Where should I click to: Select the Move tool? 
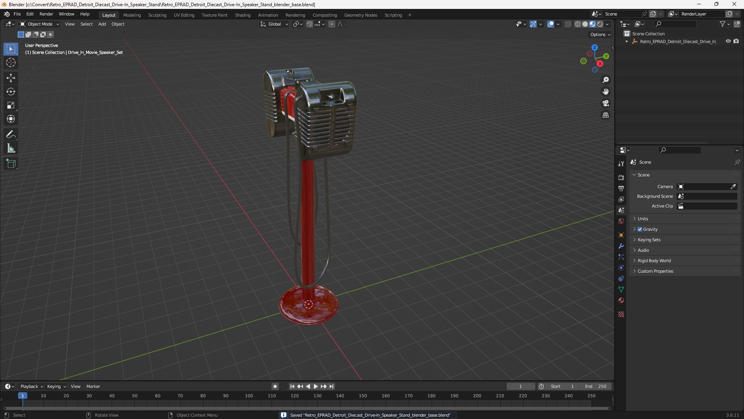coord(11,78)
